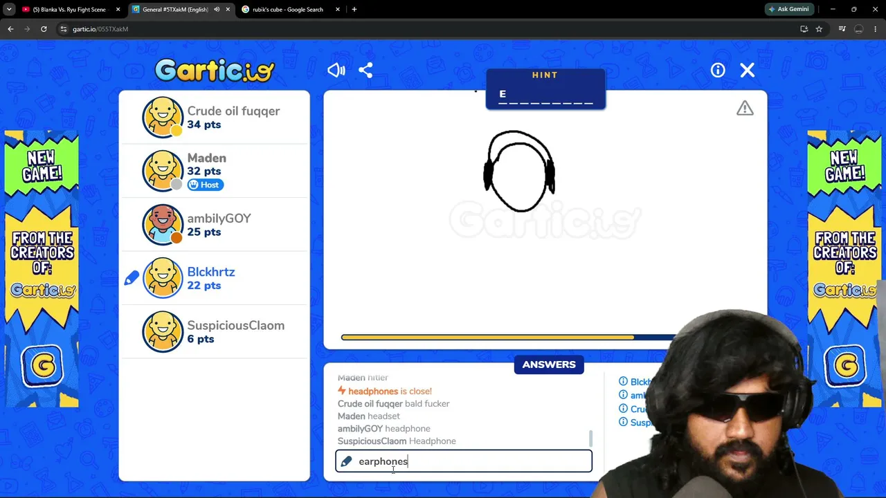The height and width of the screenshot is (498, 886).
Task: Click the round timer progress bar
Action: tap(509, 338)
